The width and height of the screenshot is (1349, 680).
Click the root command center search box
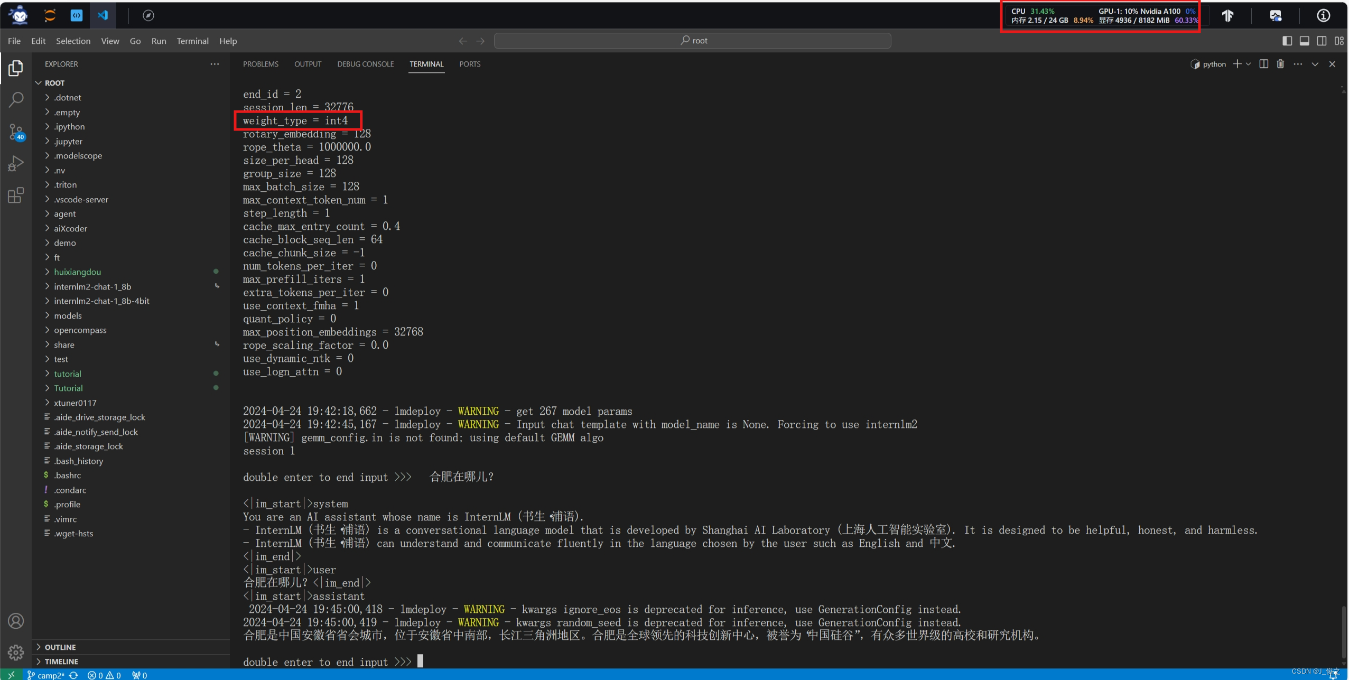click(692, 41)
